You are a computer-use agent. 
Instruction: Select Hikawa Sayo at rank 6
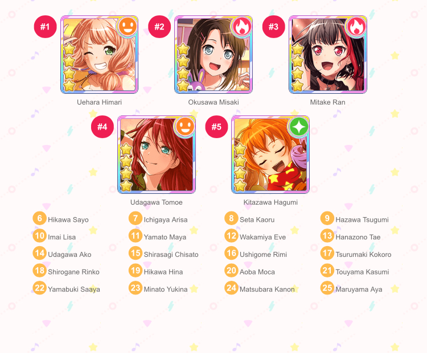pyautogui.click(x=68, y=220)
